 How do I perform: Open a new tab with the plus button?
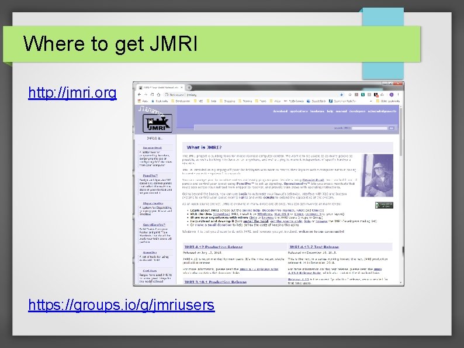point(189,87)
